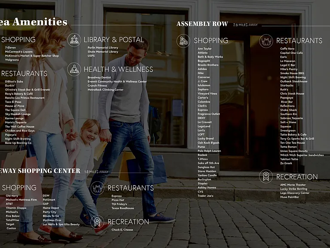Click 'Chuck E. Cheese' entry
330x248 pixels.
(x=122, y=229)
